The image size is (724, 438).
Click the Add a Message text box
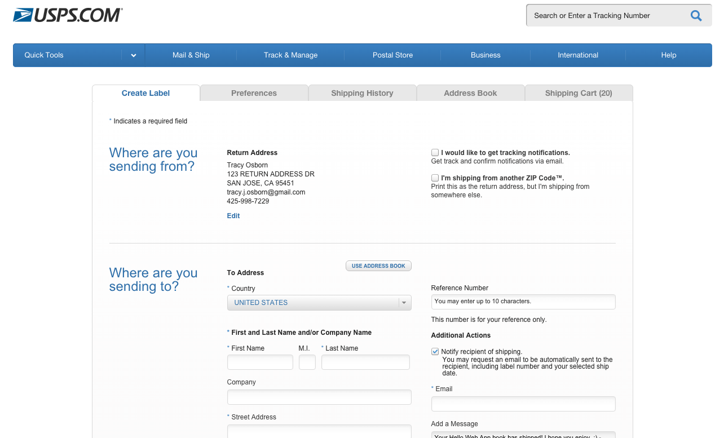coord(523,435)
